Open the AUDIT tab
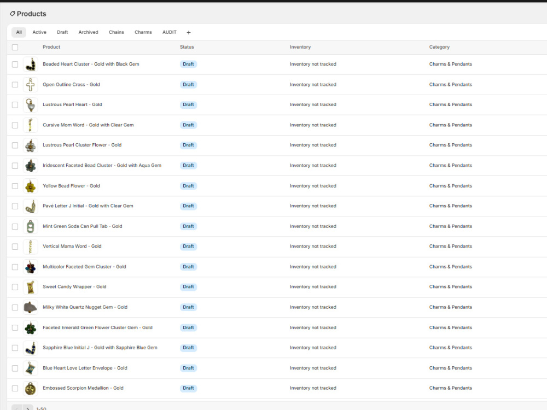547x410 pixels. (169, 32)
